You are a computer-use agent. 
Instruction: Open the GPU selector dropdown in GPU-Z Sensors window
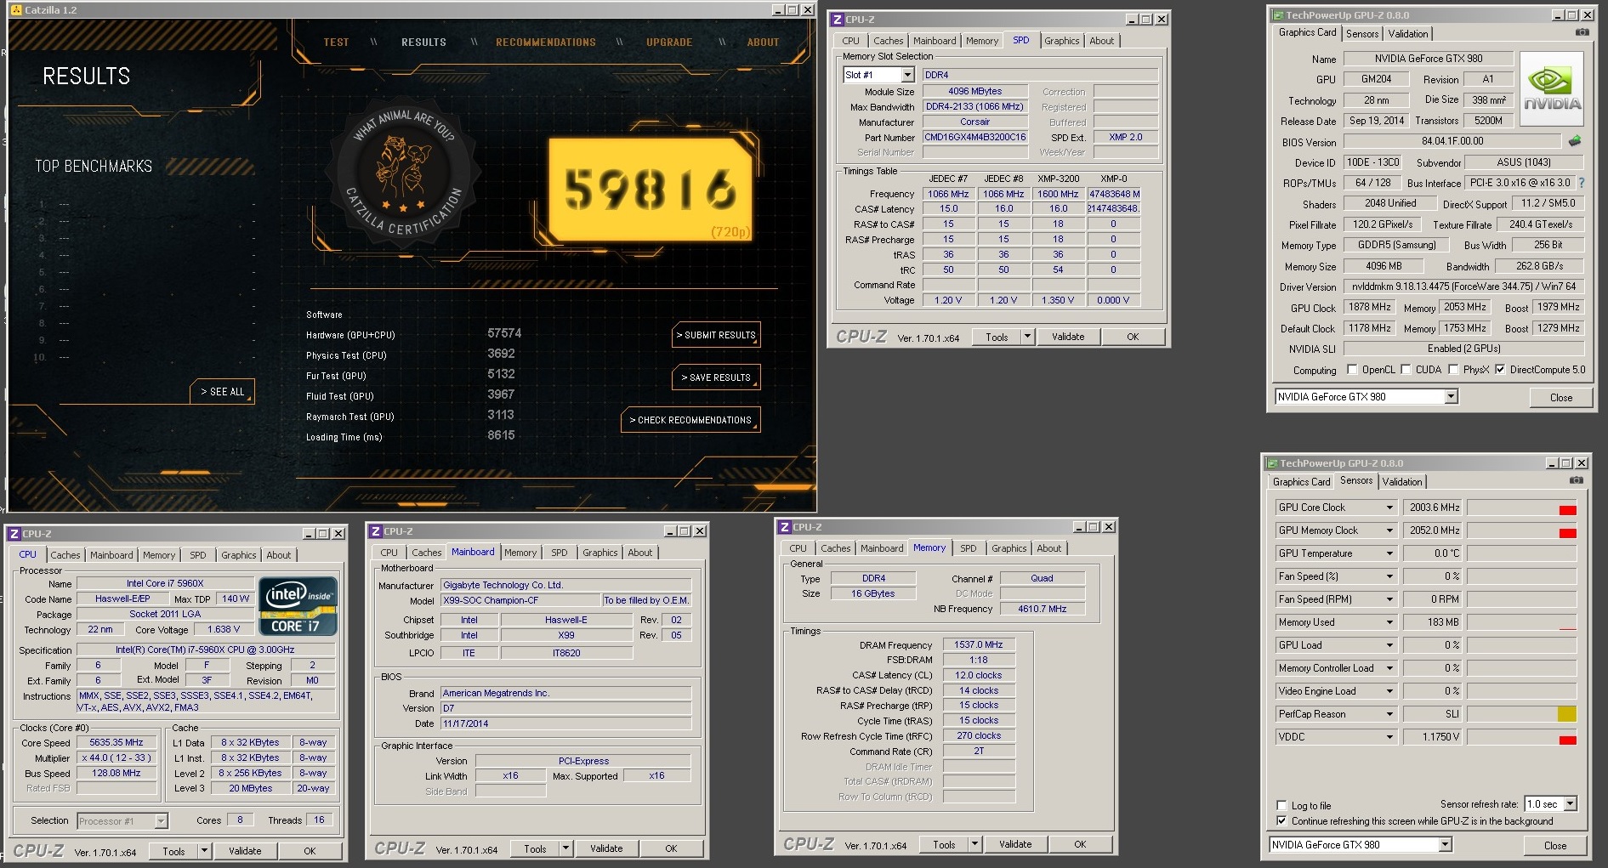1445,845
